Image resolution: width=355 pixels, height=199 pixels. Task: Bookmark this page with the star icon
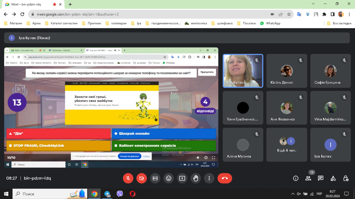click(x=289, y=14)
